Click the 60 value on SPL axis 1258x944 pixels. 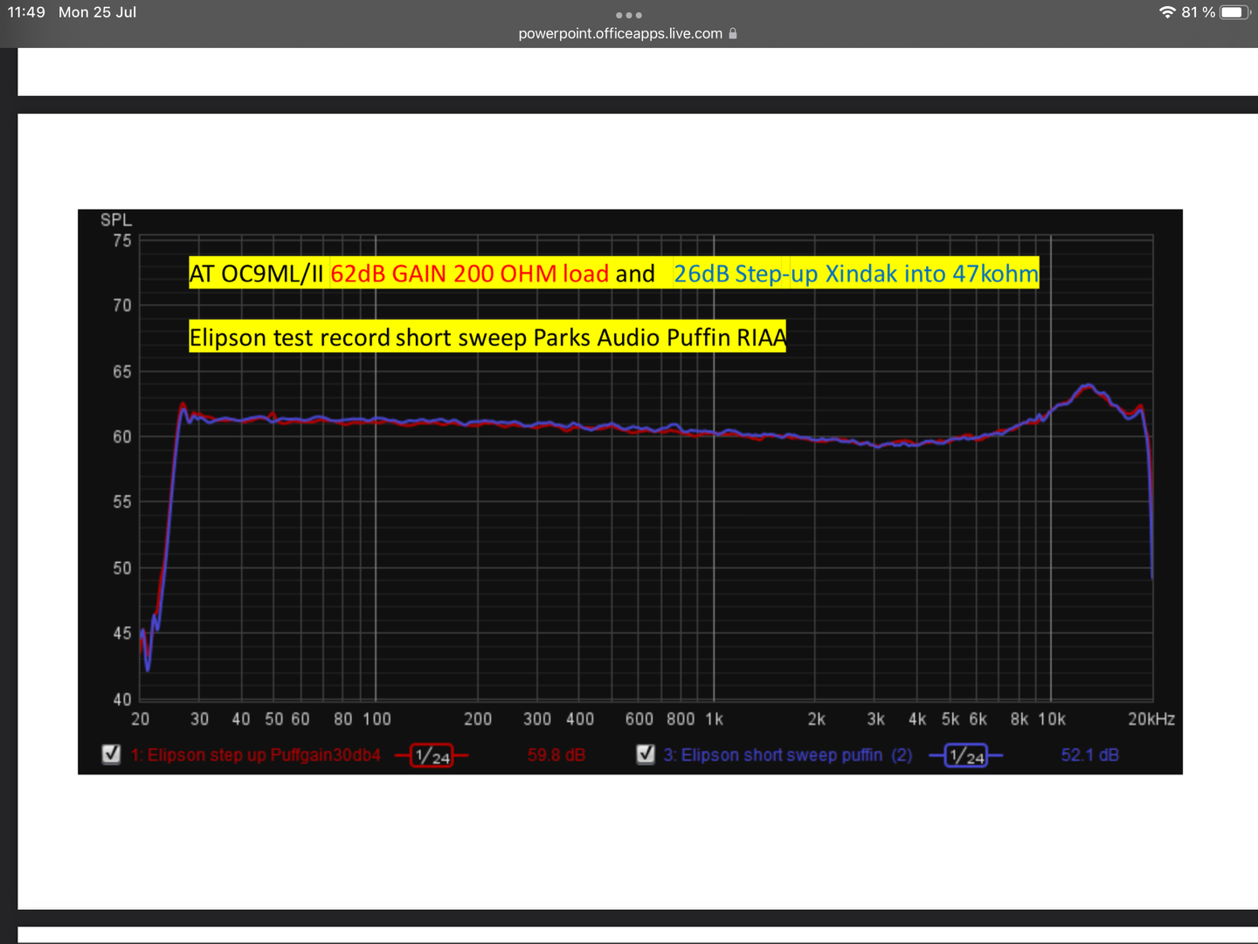pos(122,436)
